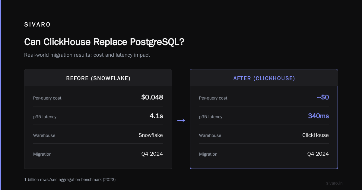
Task: Click the 'AFTER (CLICKHOUSE)' card header
Action: [x=264, y=78]
